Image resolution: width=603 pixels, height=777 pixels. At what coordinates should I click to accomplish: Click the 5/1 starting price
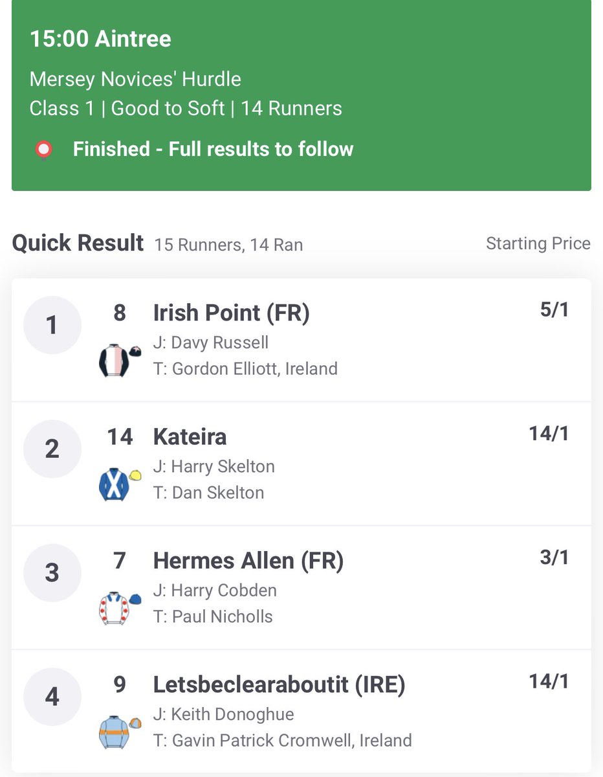[554, 310]
